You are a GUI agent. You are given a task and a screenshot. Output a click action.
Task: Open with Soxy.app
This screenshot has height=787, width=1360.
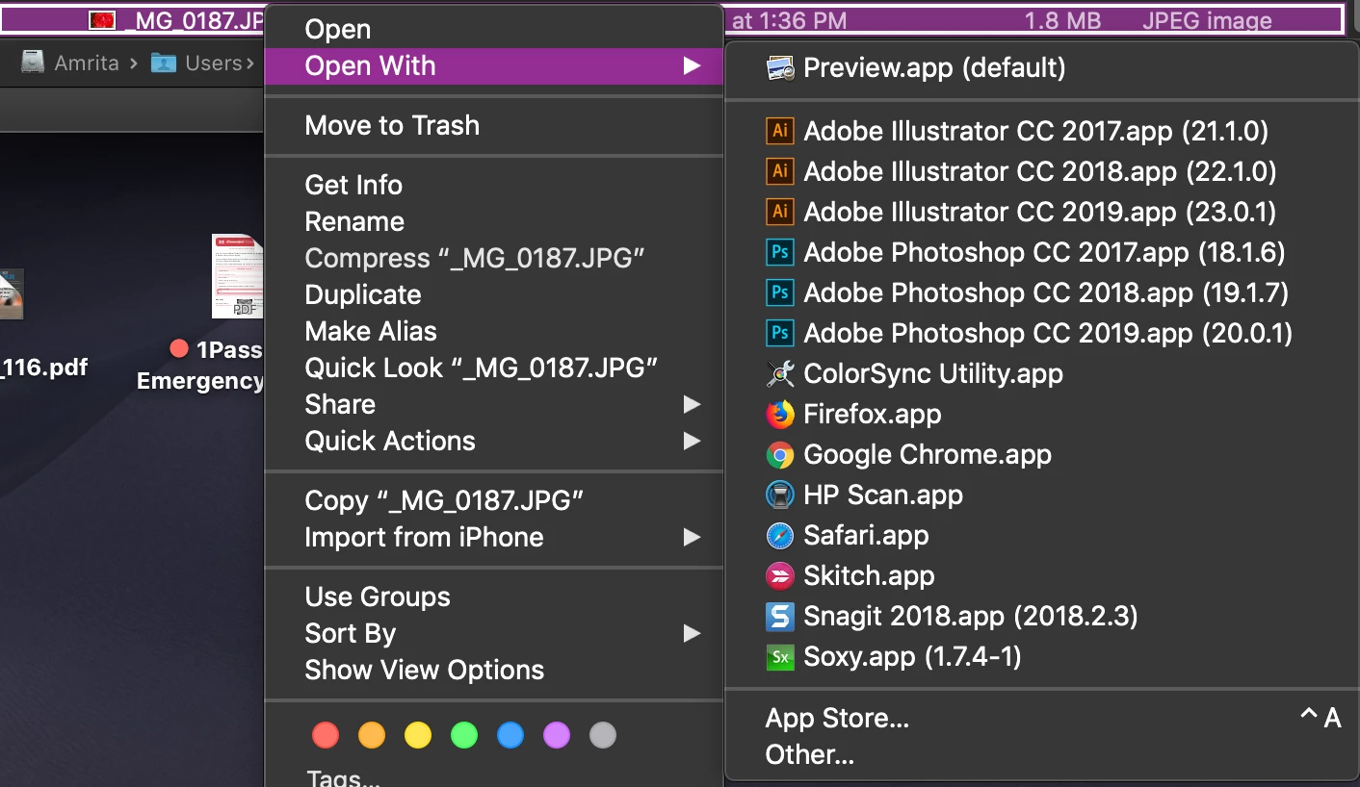1043,656
